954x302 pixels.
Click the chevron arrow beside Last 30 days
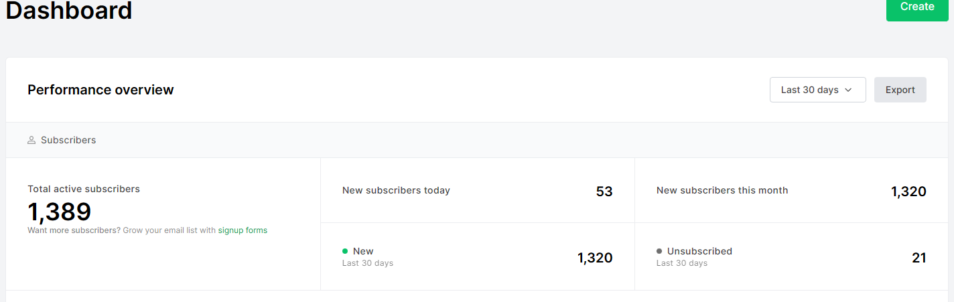(x=848, y=90)
